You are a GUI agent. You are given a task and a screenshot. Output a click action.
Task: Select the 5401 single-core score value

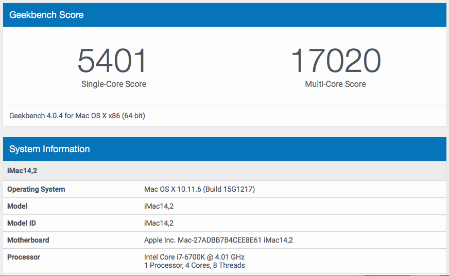(x=112, y=61)
